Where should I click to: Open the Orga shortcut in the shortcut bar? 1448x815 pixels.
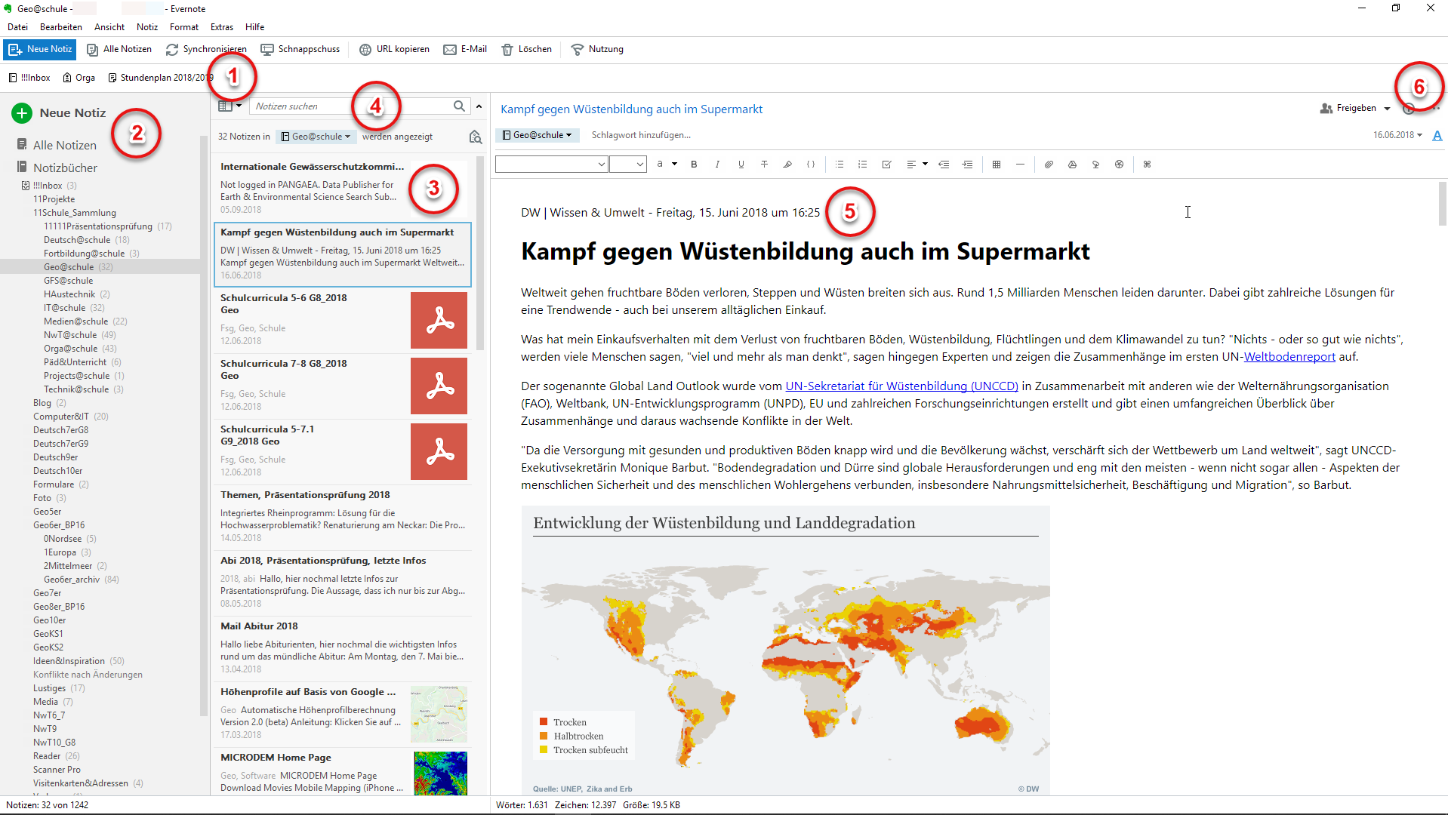coord(79,78)
